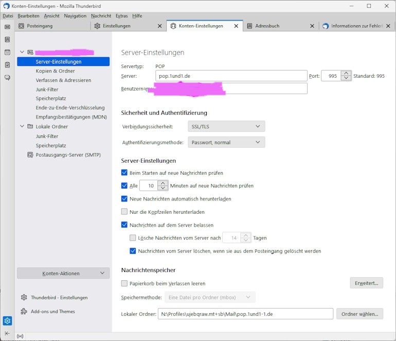Open the Calendar icon in the sidebar
This screenshot has height=341, width=396.
[x=7, y=52]
